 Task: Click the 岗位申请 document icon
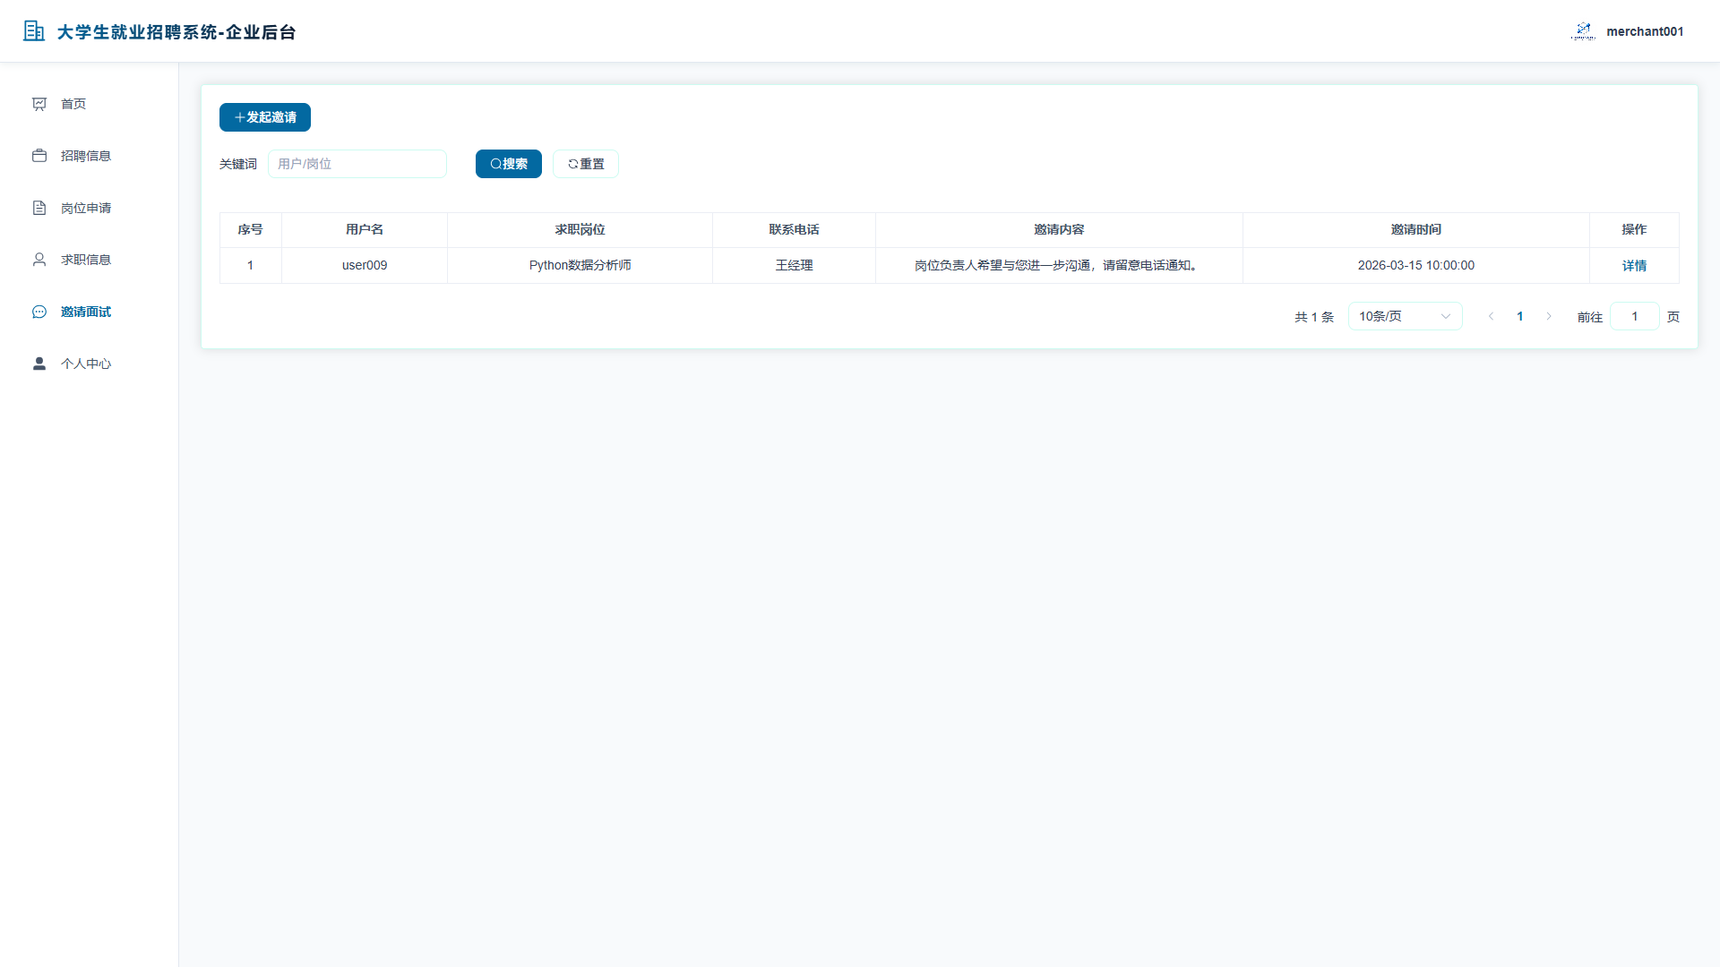click(x=39, y=208)
